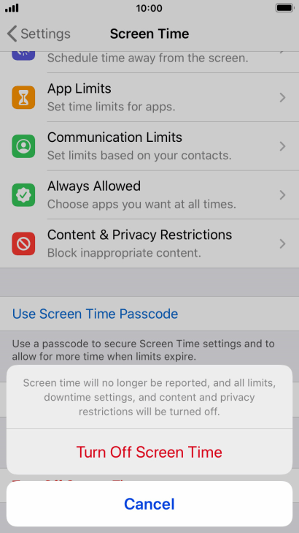Tap the orange App Limits hourglass icon
Screen dimensions: 299x533
tap(23, 97)
